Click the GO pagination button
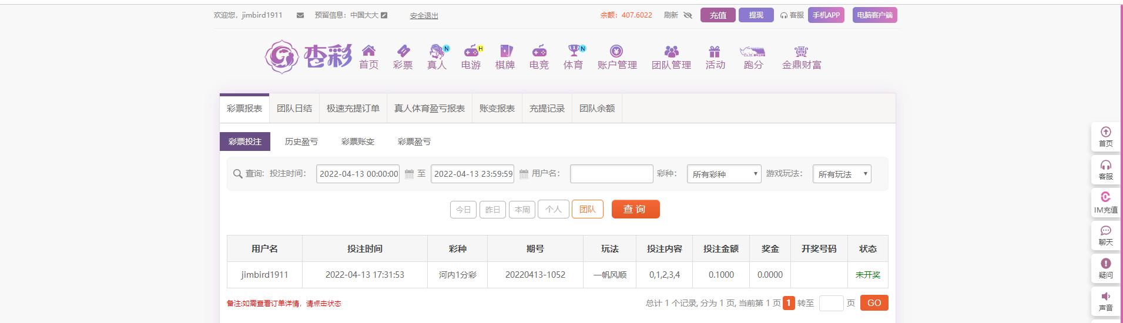Viewport: 1123px width, 323px height. (x=874, y=303)
